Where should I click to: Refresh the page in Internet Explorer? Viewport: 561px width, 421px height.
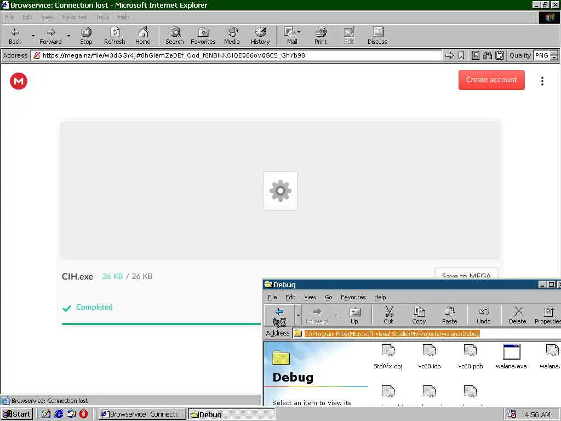(115, 36)
